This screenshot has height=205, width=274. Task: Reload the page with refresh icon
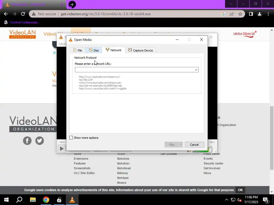pyautogui.click(x=23, y=14)
